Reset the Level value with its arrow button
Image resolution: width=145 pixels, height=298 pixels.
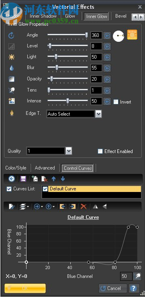107,46
